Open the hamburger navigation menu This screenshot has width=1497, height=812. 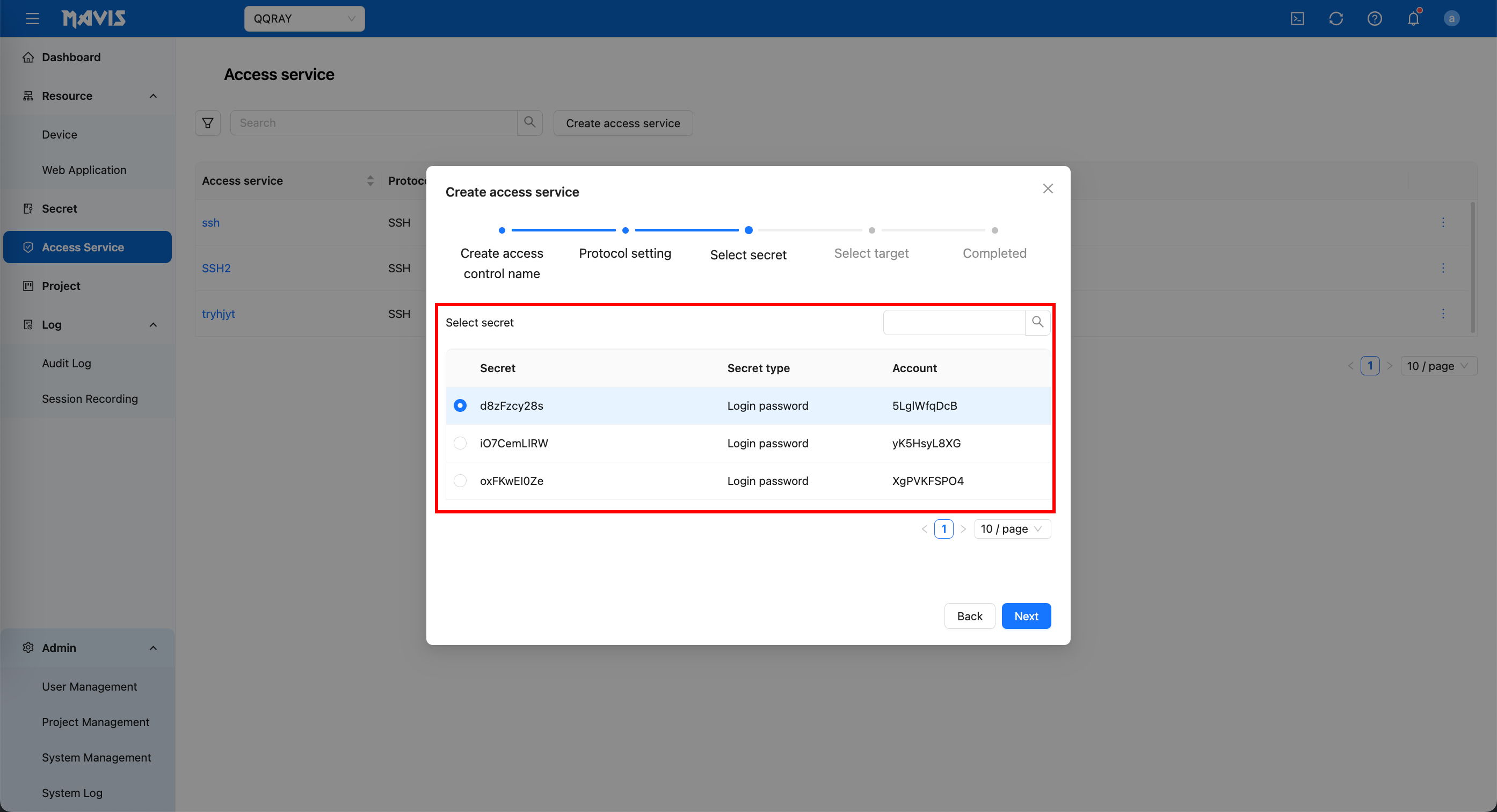[x=32, y=18]
